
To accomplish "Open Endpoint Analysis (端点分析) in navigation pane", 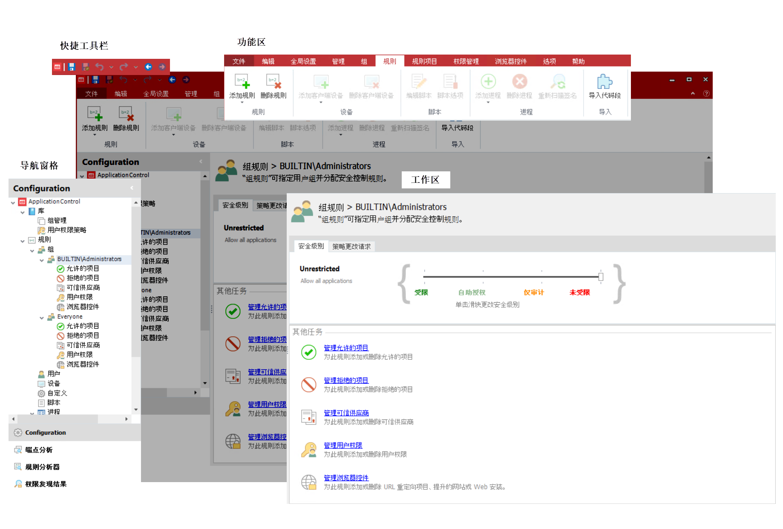I will point(39,450).
